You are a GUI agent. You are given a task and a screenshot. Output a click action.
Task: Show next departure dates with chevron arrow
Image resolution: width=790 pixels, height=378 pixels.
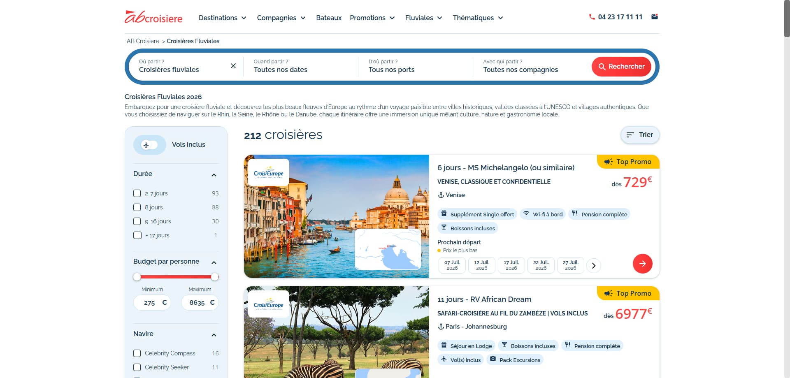(593, 266)
